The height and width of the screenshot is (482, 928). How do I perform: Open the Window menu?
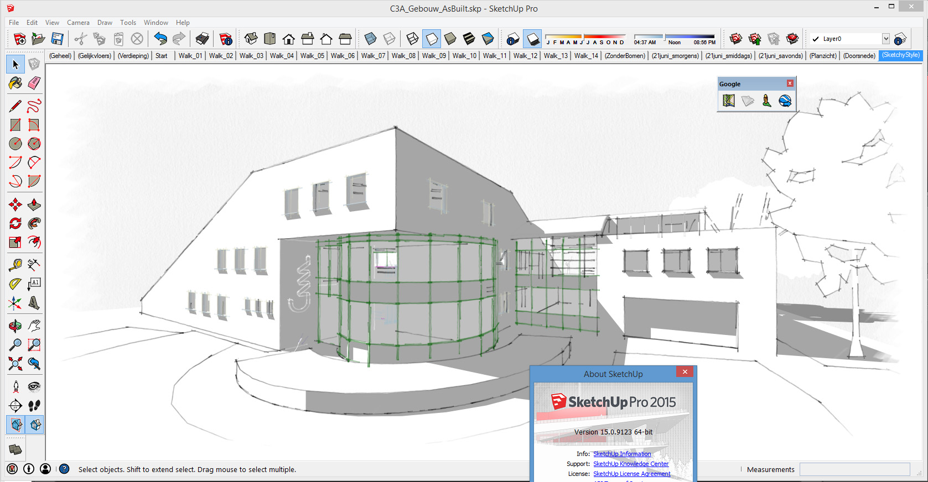point(155,23)
